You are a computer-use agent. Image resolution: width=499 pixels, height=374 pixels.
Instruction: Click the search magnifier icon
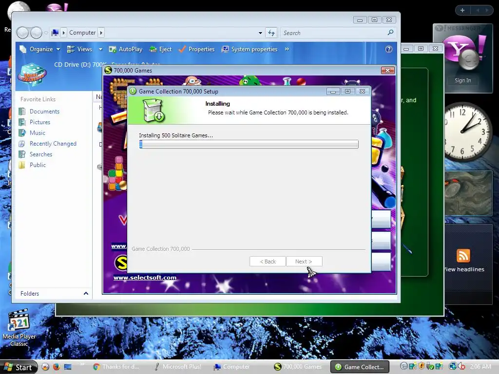[390, 33]
